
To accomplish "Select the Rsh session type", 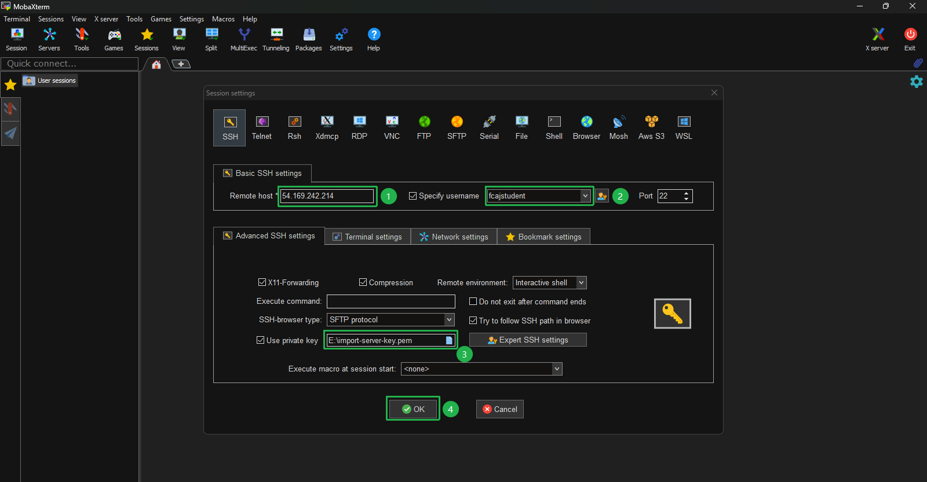I will 294,128.
